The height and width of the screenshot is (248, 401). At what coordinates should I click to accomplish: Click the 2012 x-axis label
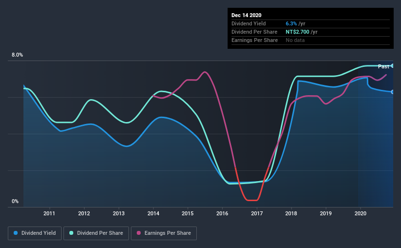[x=84, y=213]
